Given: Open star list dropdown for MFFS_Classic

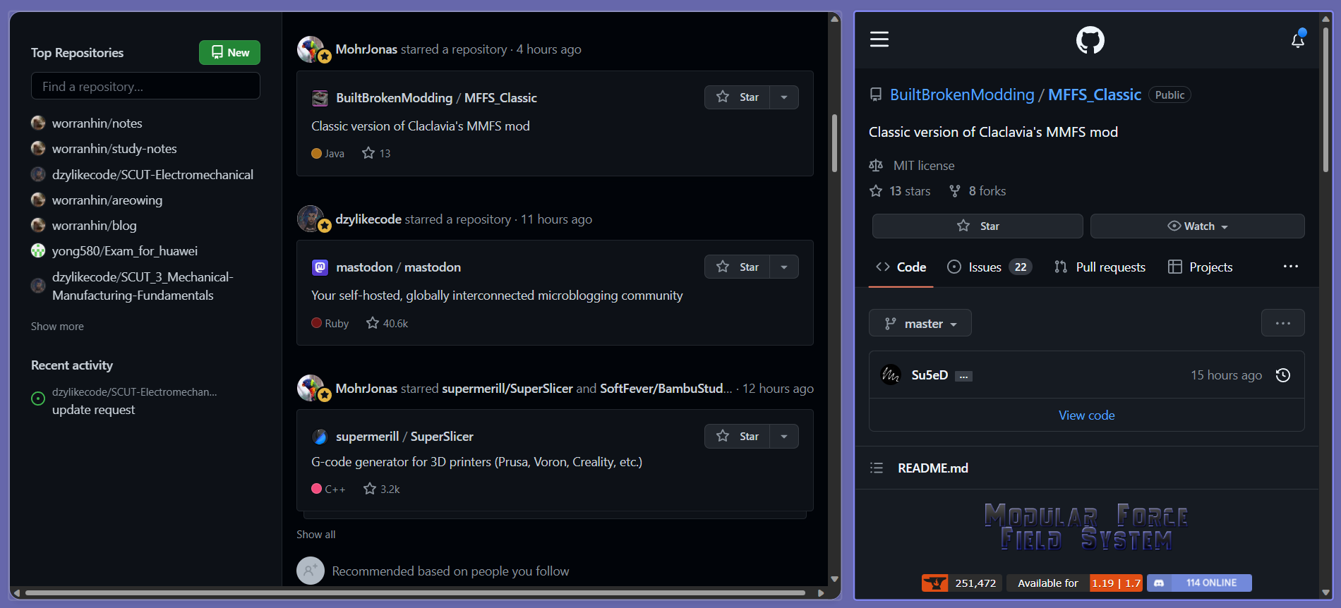Looking at the screenshot, I should pyautogui.click(x=784, y=97).
